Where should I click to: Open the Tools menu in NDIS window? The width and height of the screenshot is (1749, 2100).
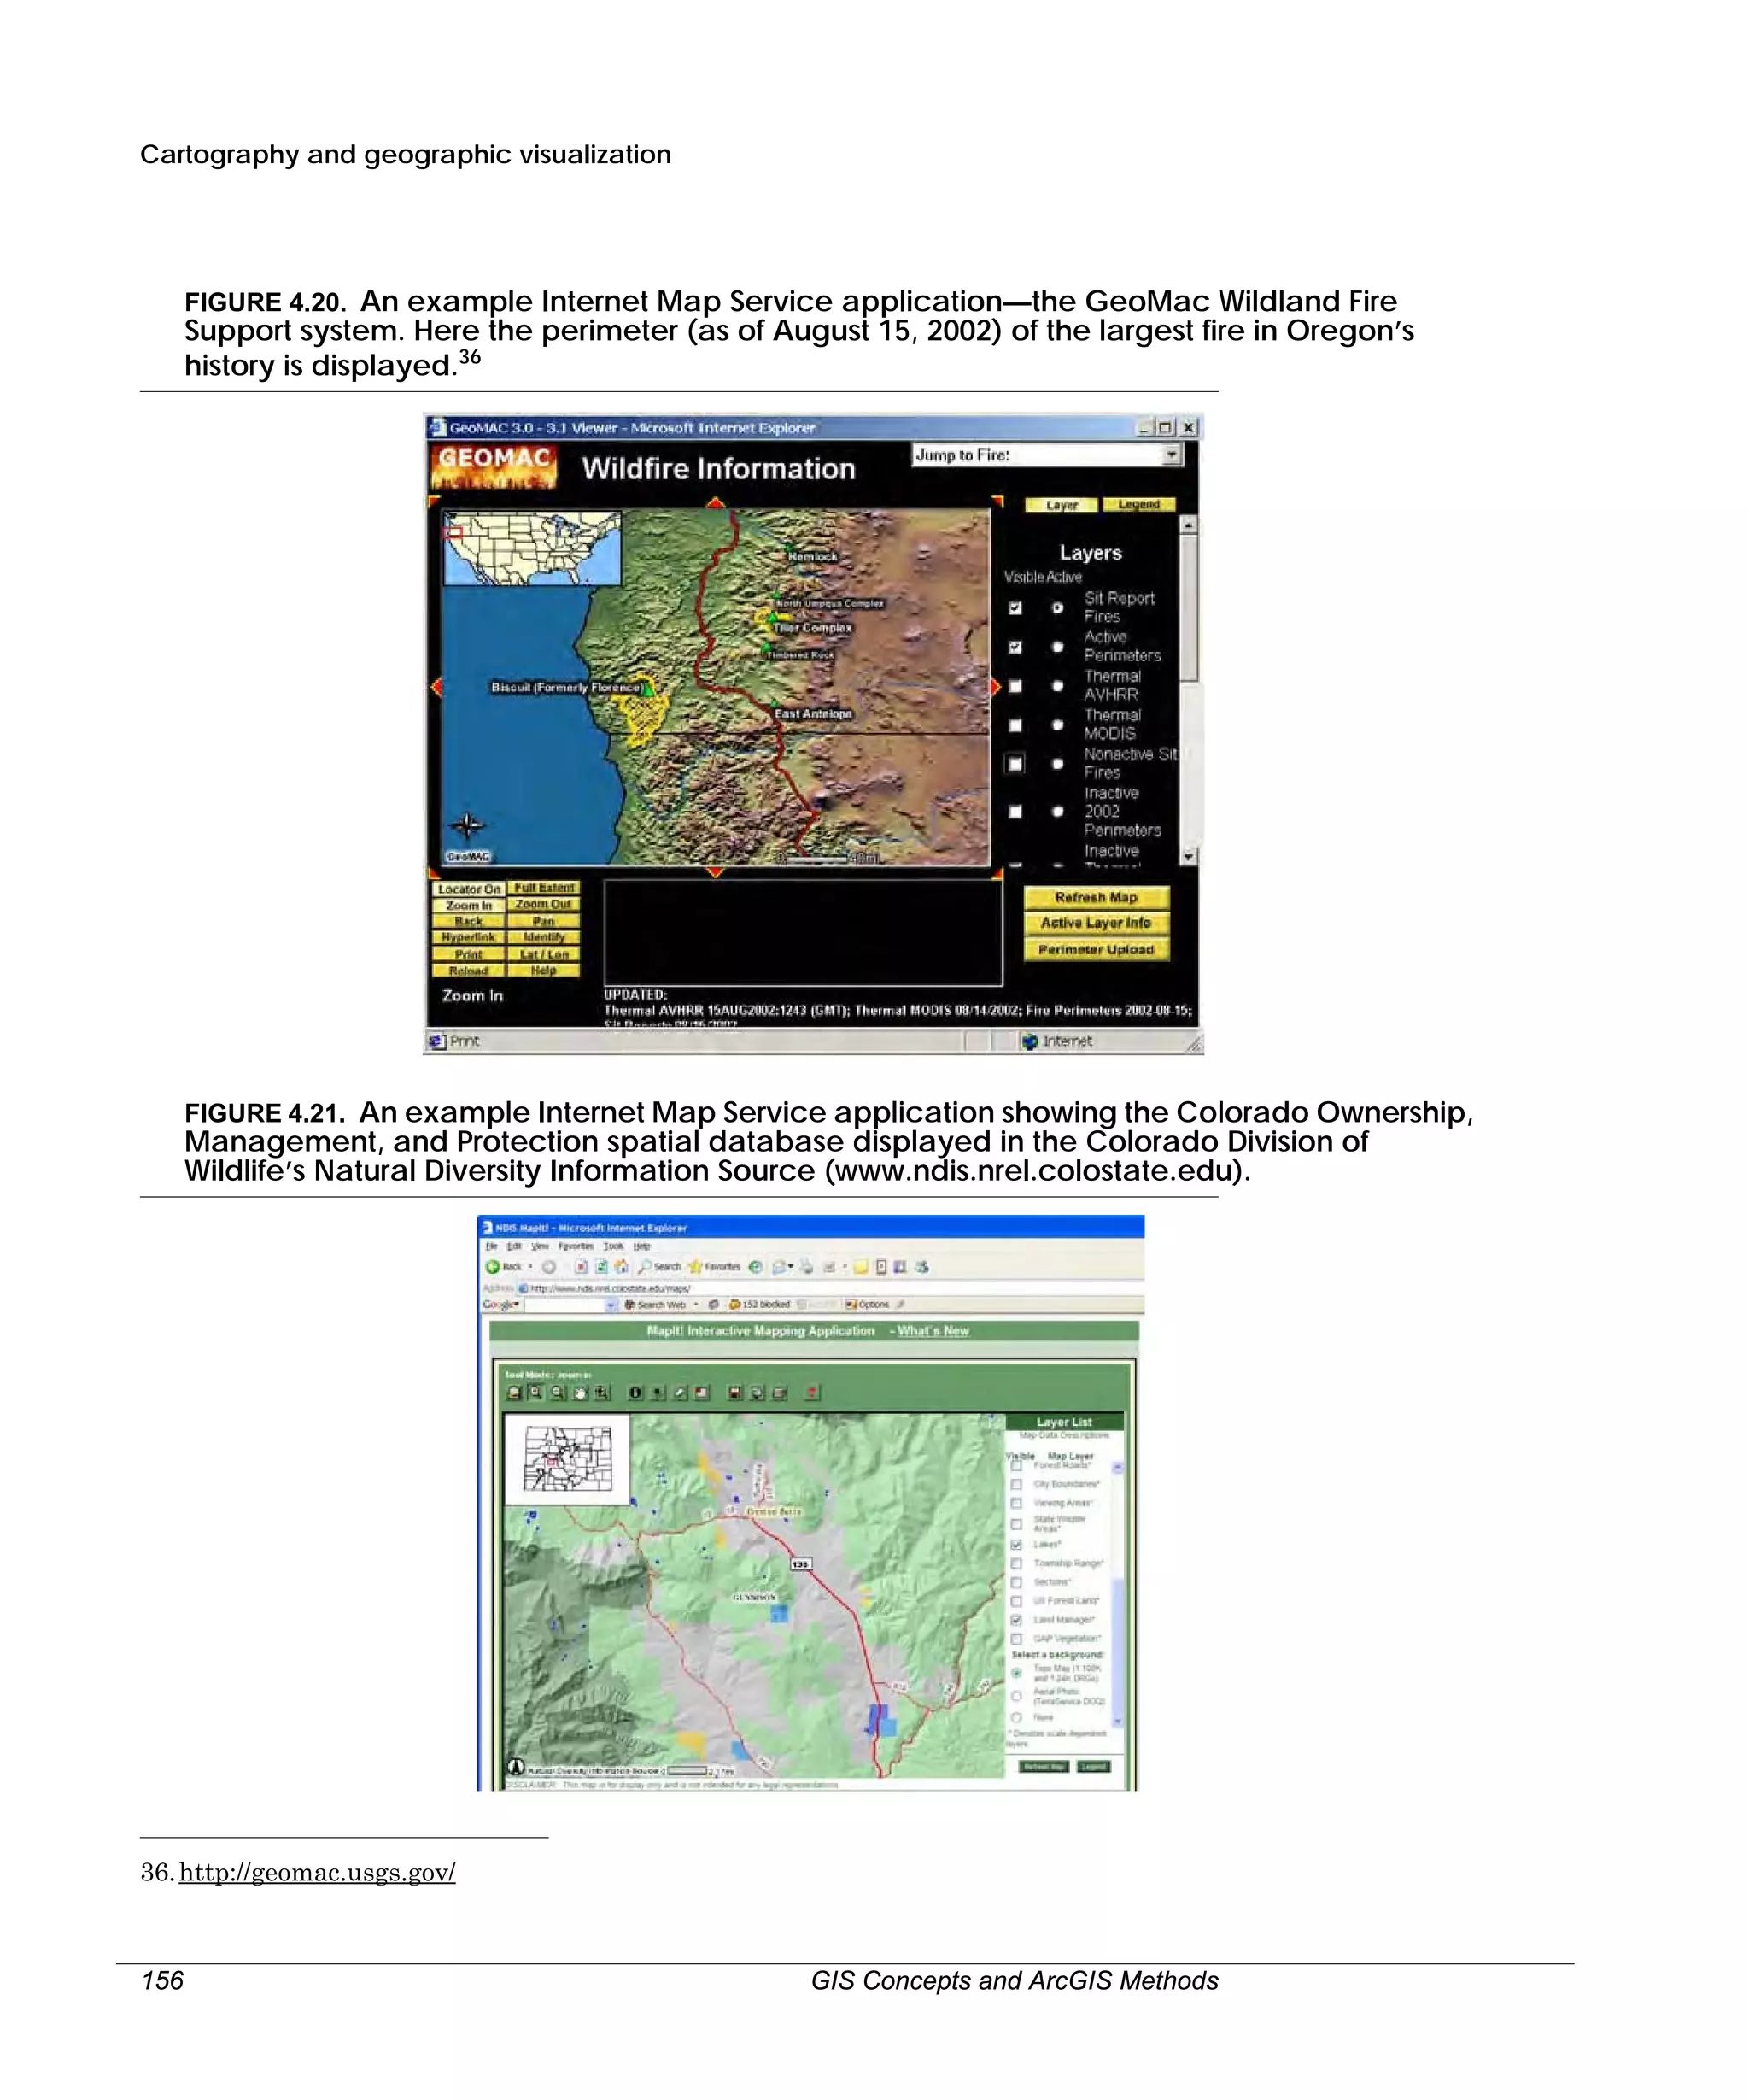pos(614,1246)
